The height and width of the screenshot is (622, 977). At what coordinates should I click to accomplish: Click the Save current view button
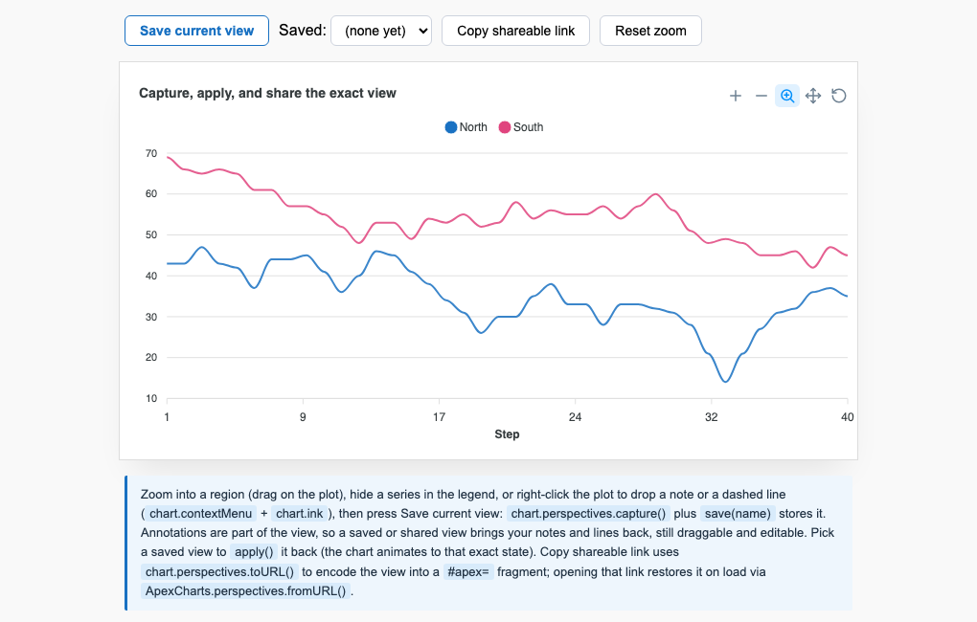pos(197,31)
